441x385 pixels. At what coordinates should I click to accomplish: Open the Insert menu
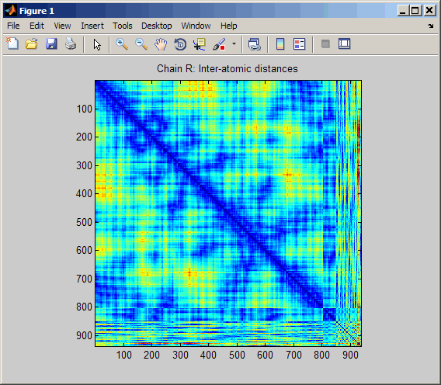point(92,26)
